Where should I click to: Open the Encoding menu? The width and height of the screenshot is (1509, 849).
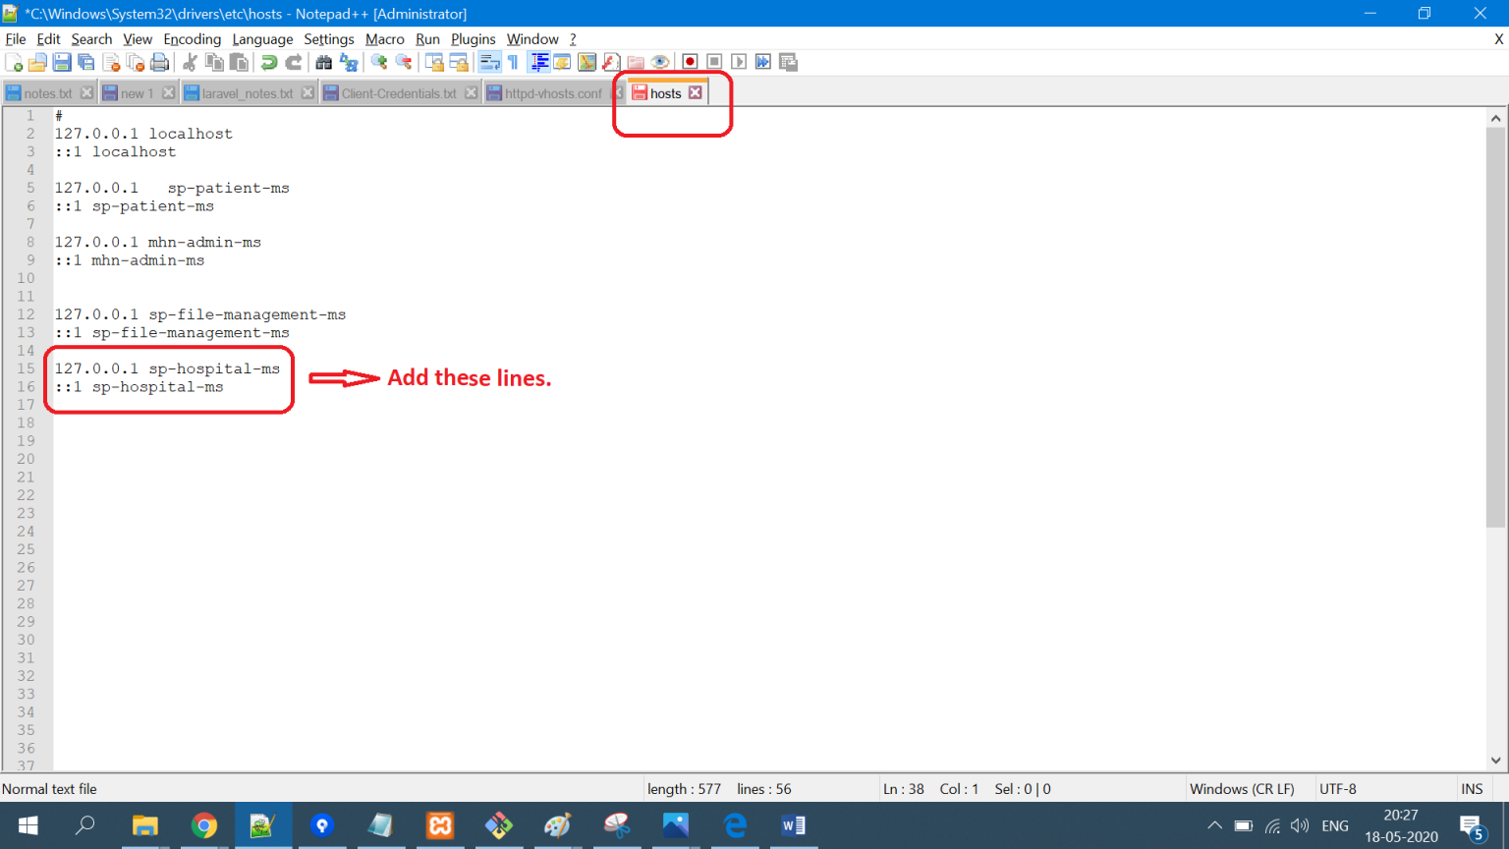(193, 39)
